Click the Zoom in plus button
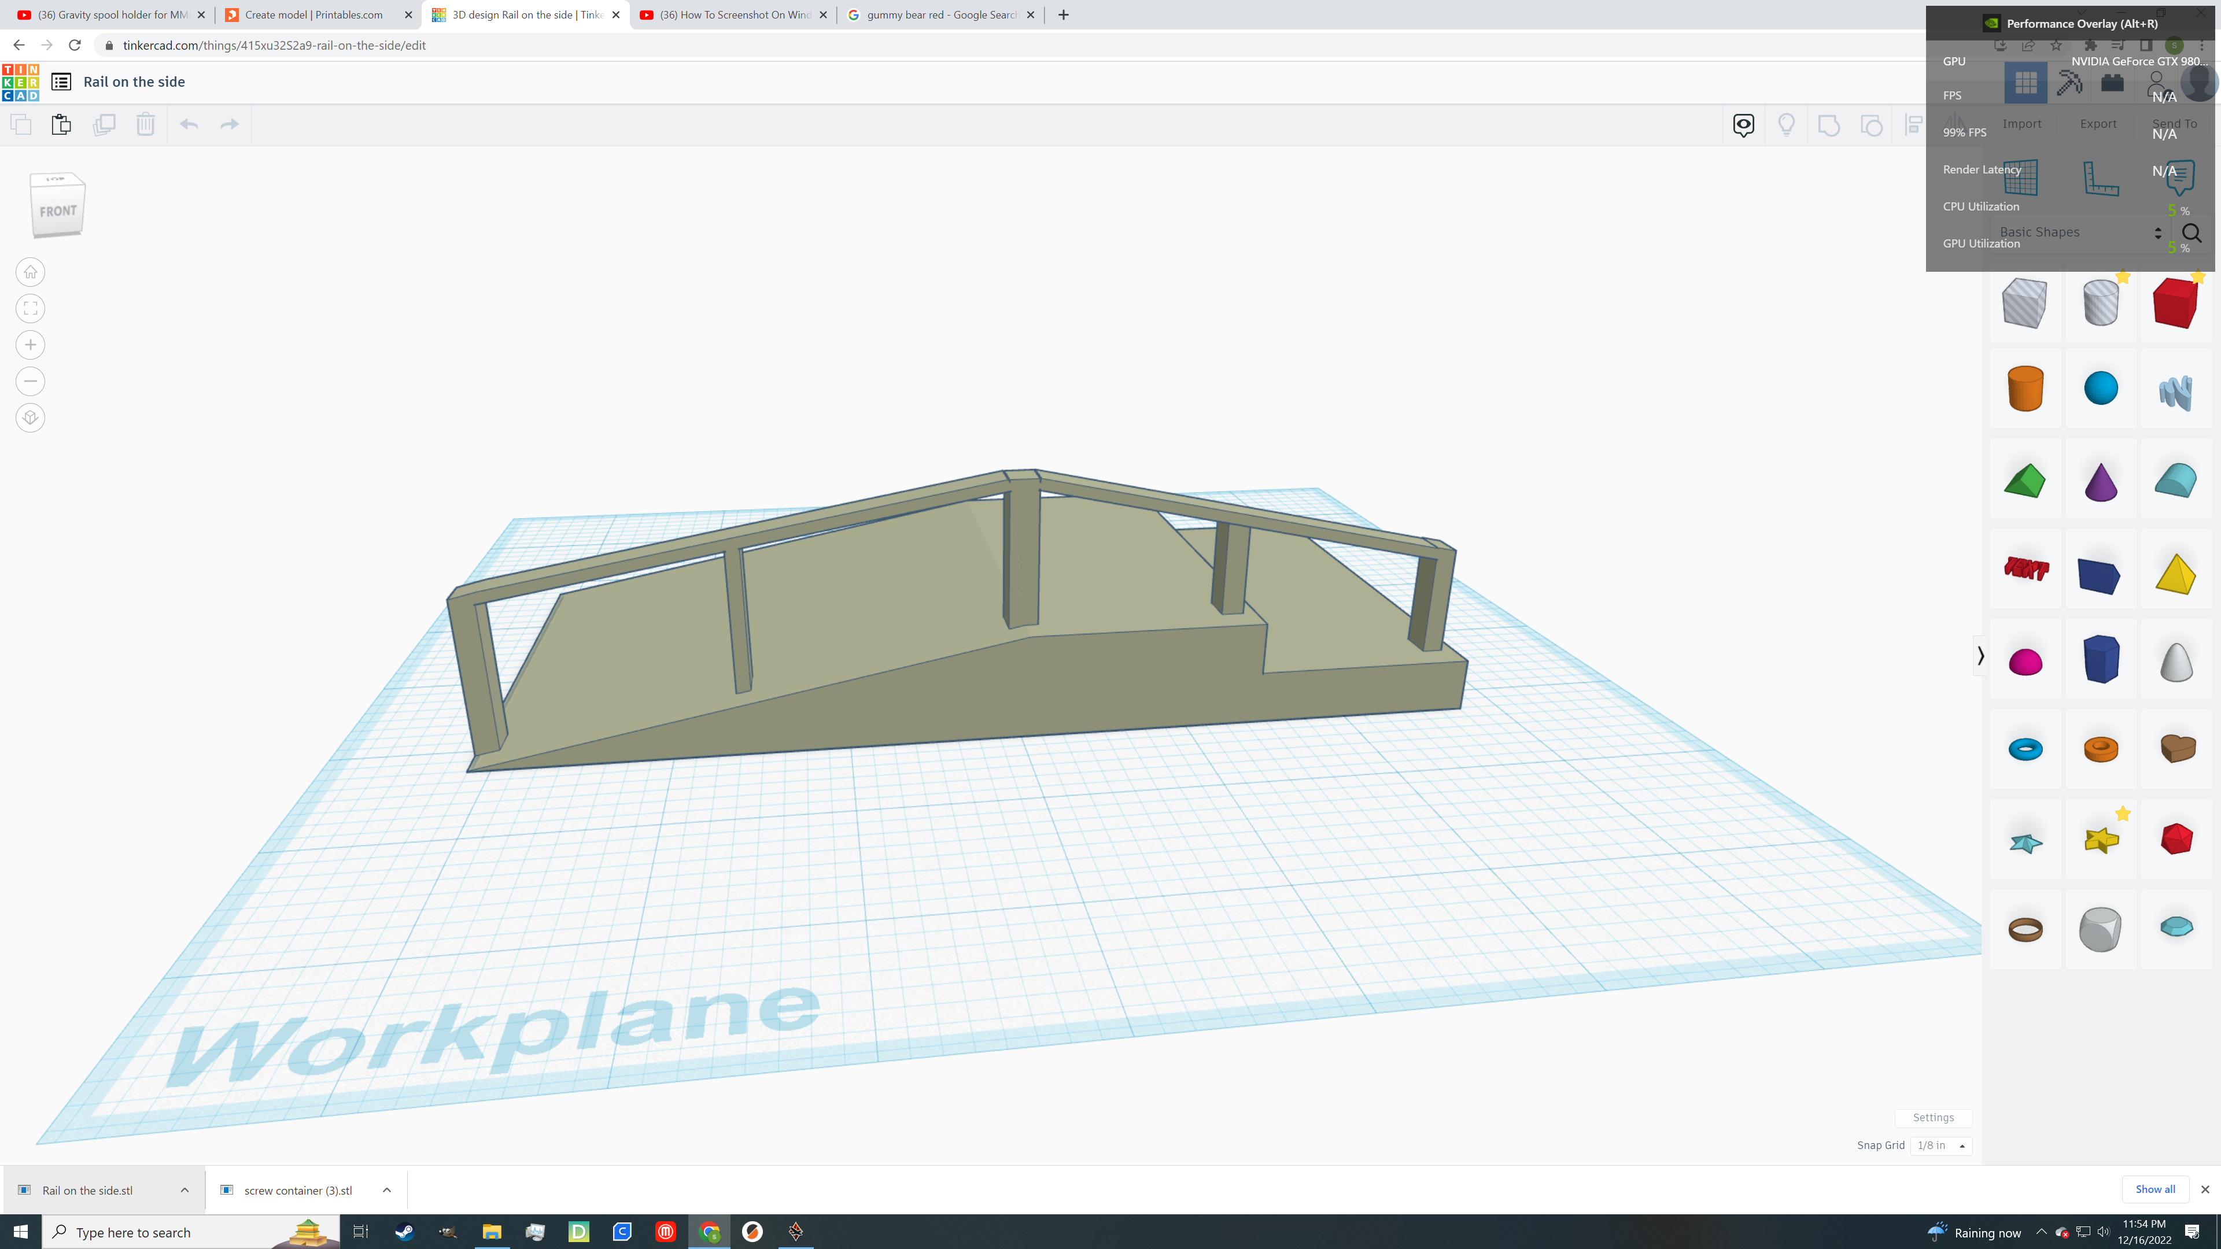The image size is (2221, 1249). (x=30, y=345)
